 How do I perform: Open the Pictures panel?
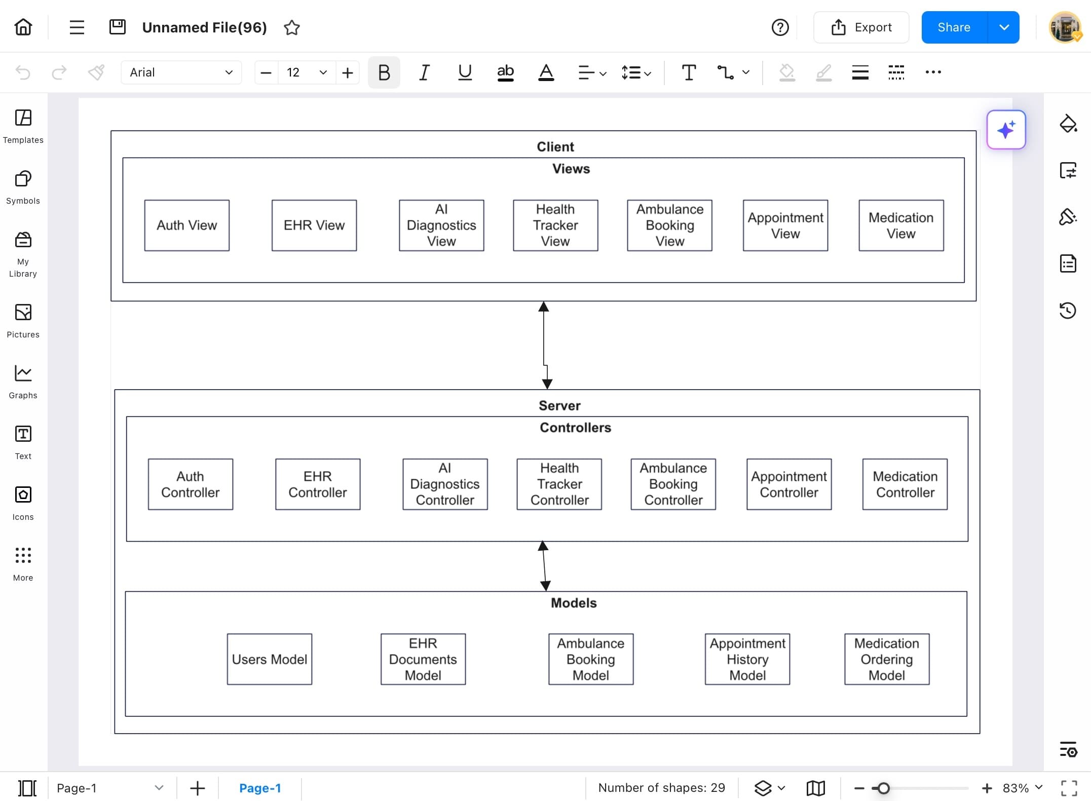[23, 319]
